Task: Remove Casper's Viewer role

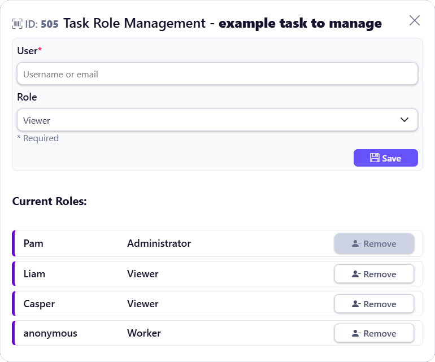Action: (374, 304)
